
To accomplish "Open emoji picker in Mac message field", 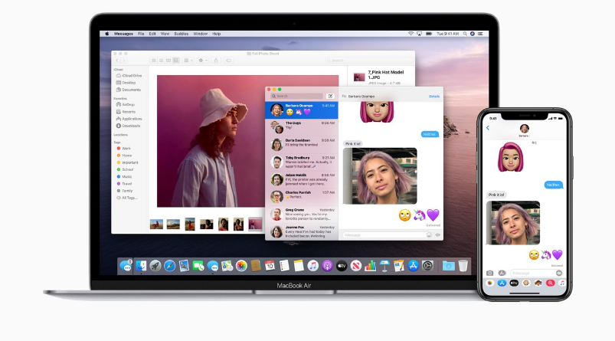I will tap(429, 235).
